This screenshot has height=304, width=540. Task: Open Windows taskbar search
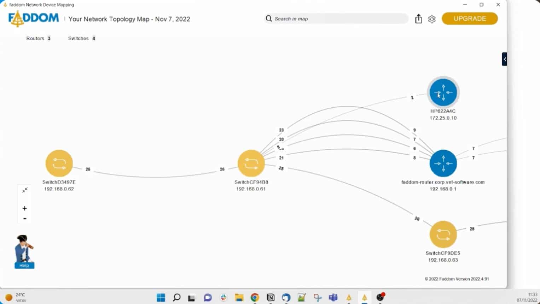[176, 298]
